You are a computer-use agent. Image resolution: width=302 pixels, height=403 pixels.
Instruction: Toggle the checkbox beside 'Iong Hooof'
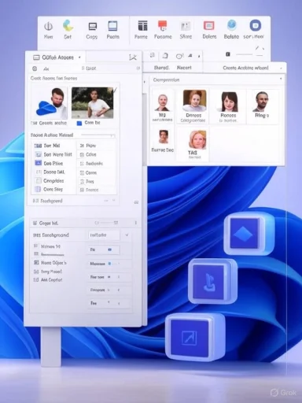(36, 272)
